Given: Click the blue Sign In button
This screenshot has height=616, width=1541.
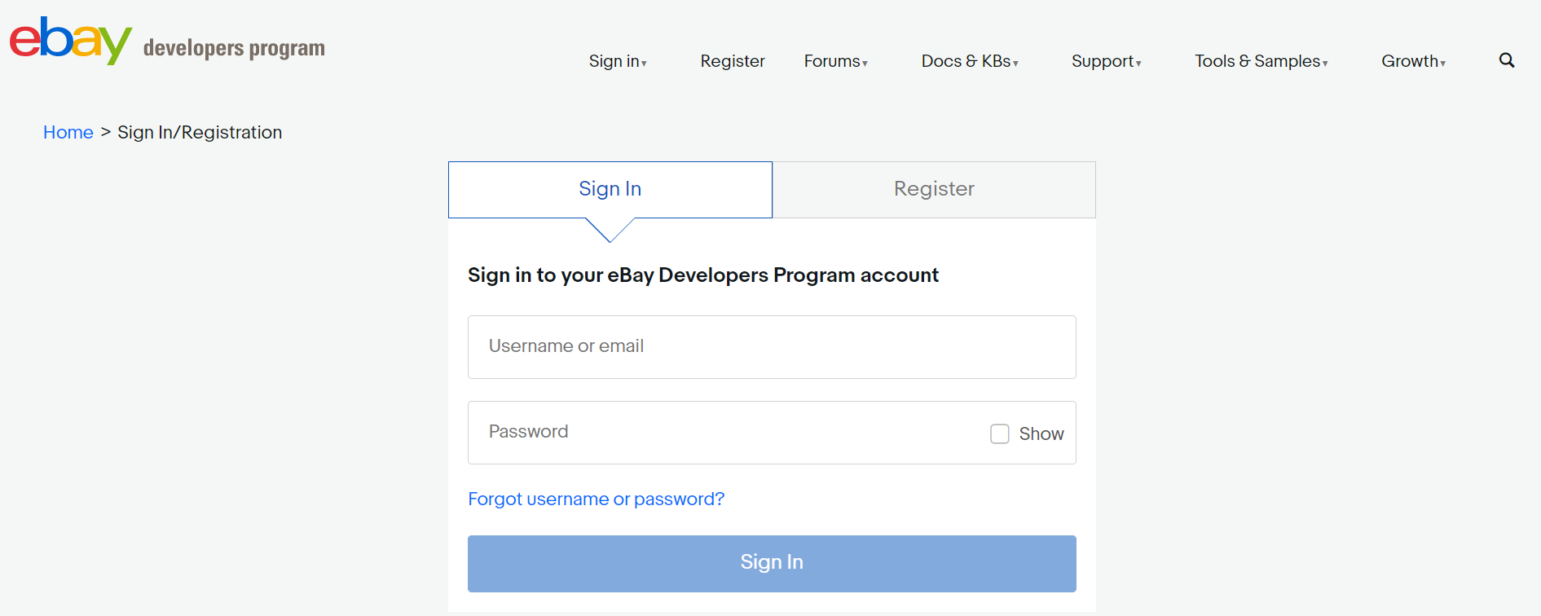Looking at the screenshot, I should (x=772, y=563).
